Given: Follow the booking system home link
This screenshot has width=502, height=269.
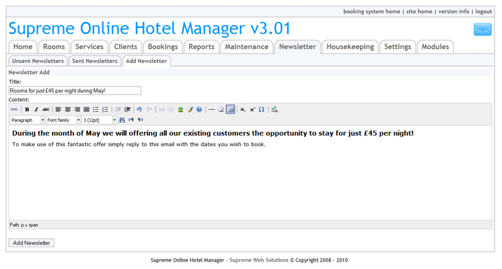Looking at the screenshot, I should click(371, 11).
